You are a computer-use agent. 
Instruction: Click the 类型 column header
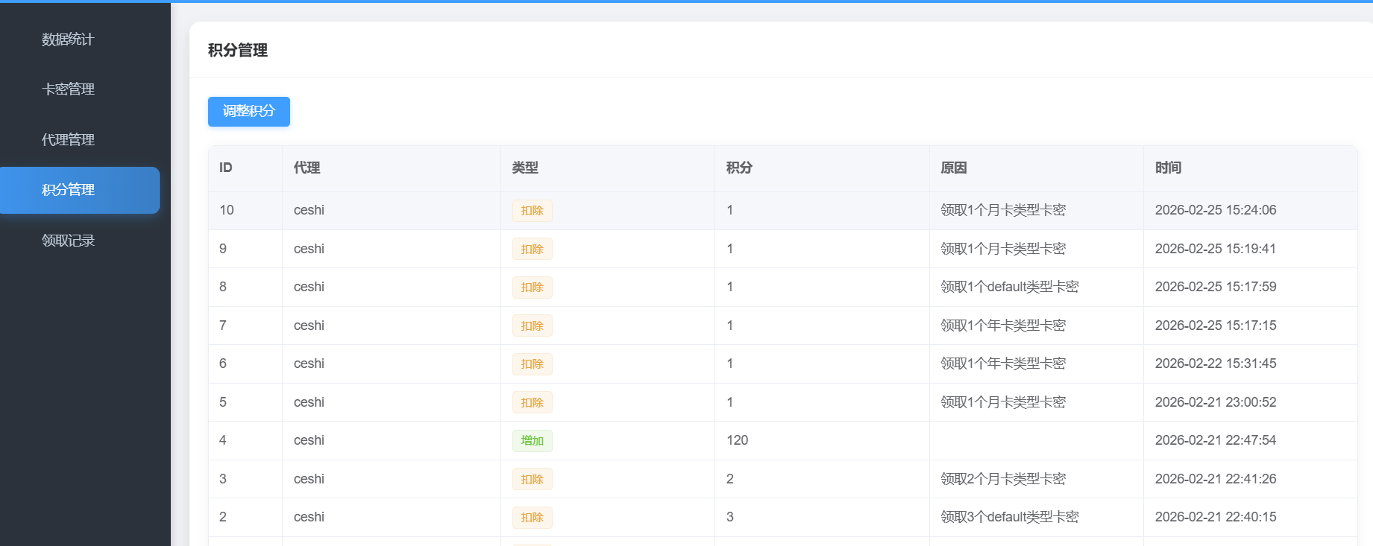[x=525, y=168]
